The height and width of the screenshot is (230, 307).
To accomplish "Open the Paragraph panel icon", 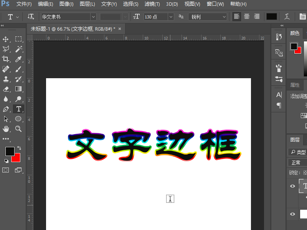I will (278, 106).
